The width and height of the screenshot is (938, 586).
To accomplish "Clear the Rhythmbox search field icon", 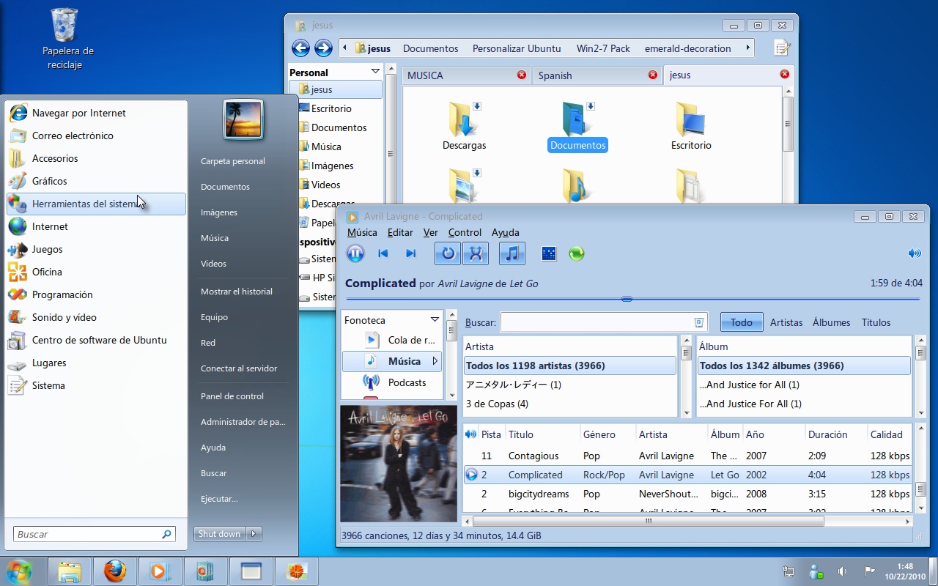I will [698, 322].
